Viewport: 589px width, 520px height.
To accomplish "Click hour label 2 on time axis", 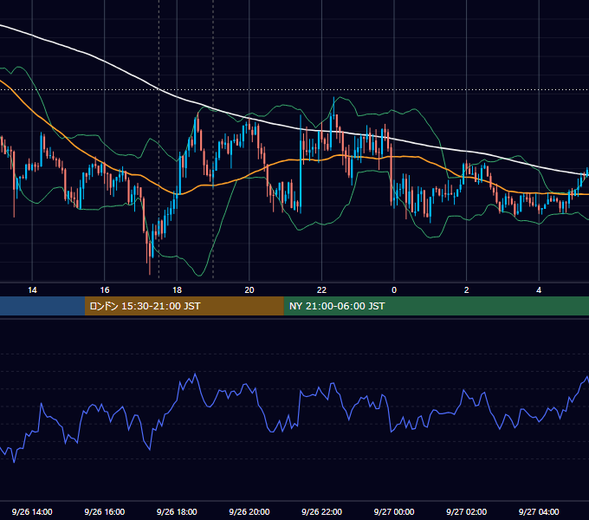I will [467, 290].
